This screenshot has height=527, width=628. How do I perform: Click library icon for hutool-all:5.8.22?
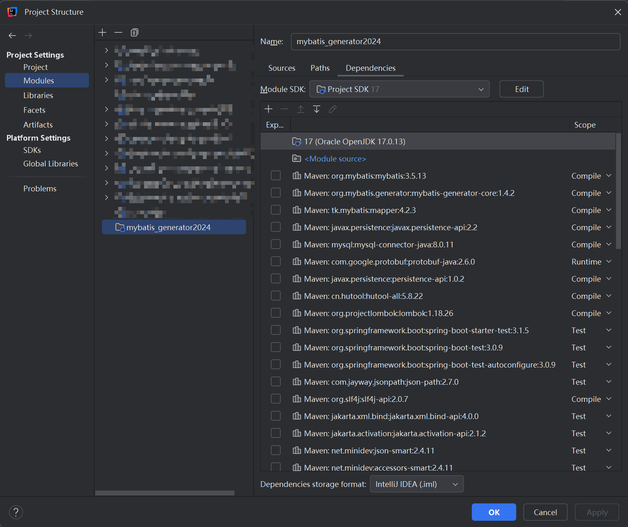(x=297, y=296)
